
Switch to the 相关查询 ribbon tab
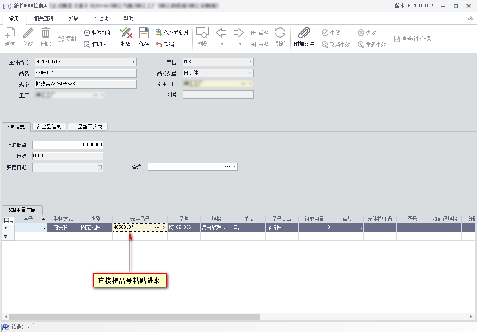pos(44,18)
